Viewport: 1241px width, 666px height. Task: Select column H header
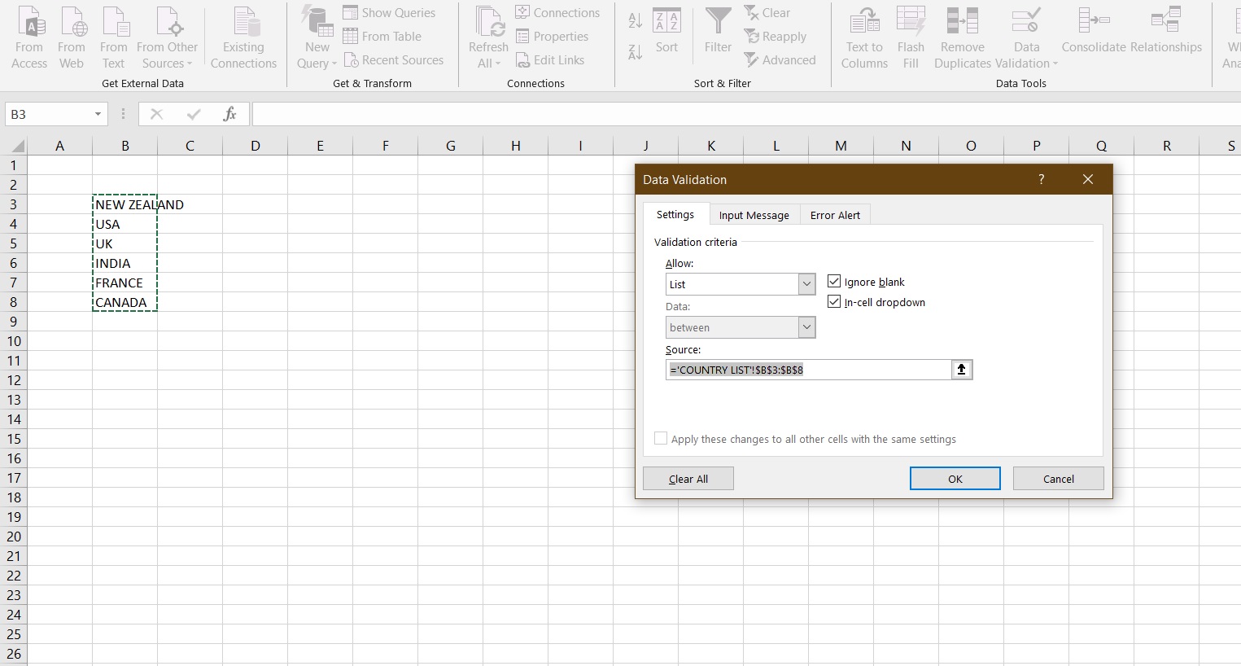coord(516,146)
